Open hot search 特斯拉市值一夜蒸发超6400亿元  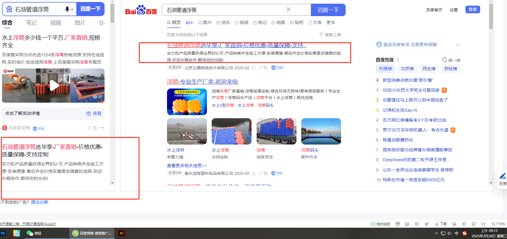(x=413, y=180)
